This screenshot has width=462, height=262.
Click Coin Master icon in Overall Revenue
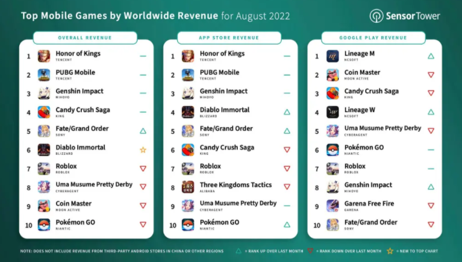click(x=44, y=206)
